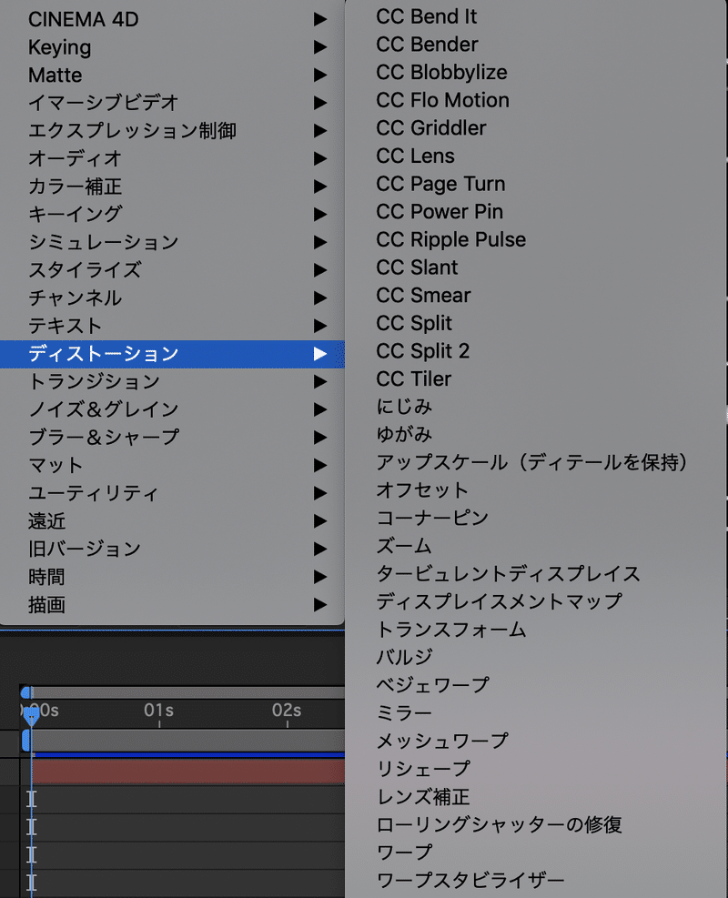Open the イマーシブビデオ submenu
This screenshot has height=898, width=728.
(172, 103)
